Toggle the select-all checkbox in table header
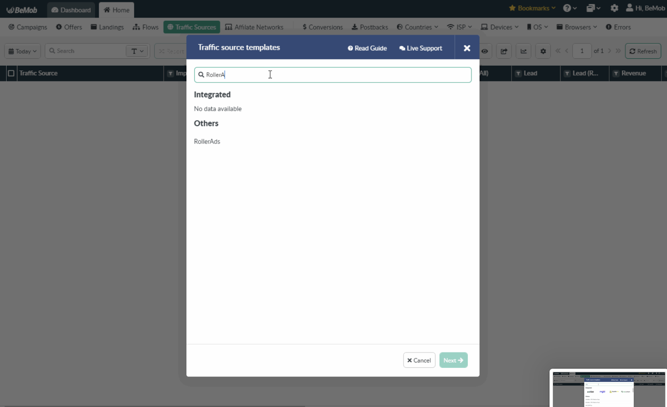 11,73
